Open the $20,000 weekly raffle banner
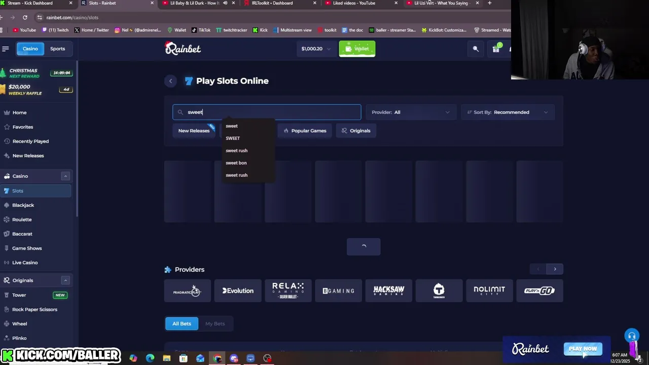Image resolution: width=649 pixels, height=365 pixels. (35, 90)
